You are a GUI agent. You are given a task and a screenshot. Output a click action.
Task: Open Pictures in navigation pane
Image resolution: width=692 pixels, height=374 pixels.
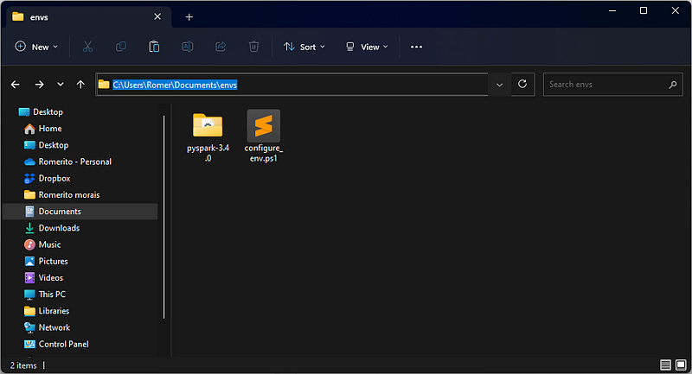tap(47, 261)
